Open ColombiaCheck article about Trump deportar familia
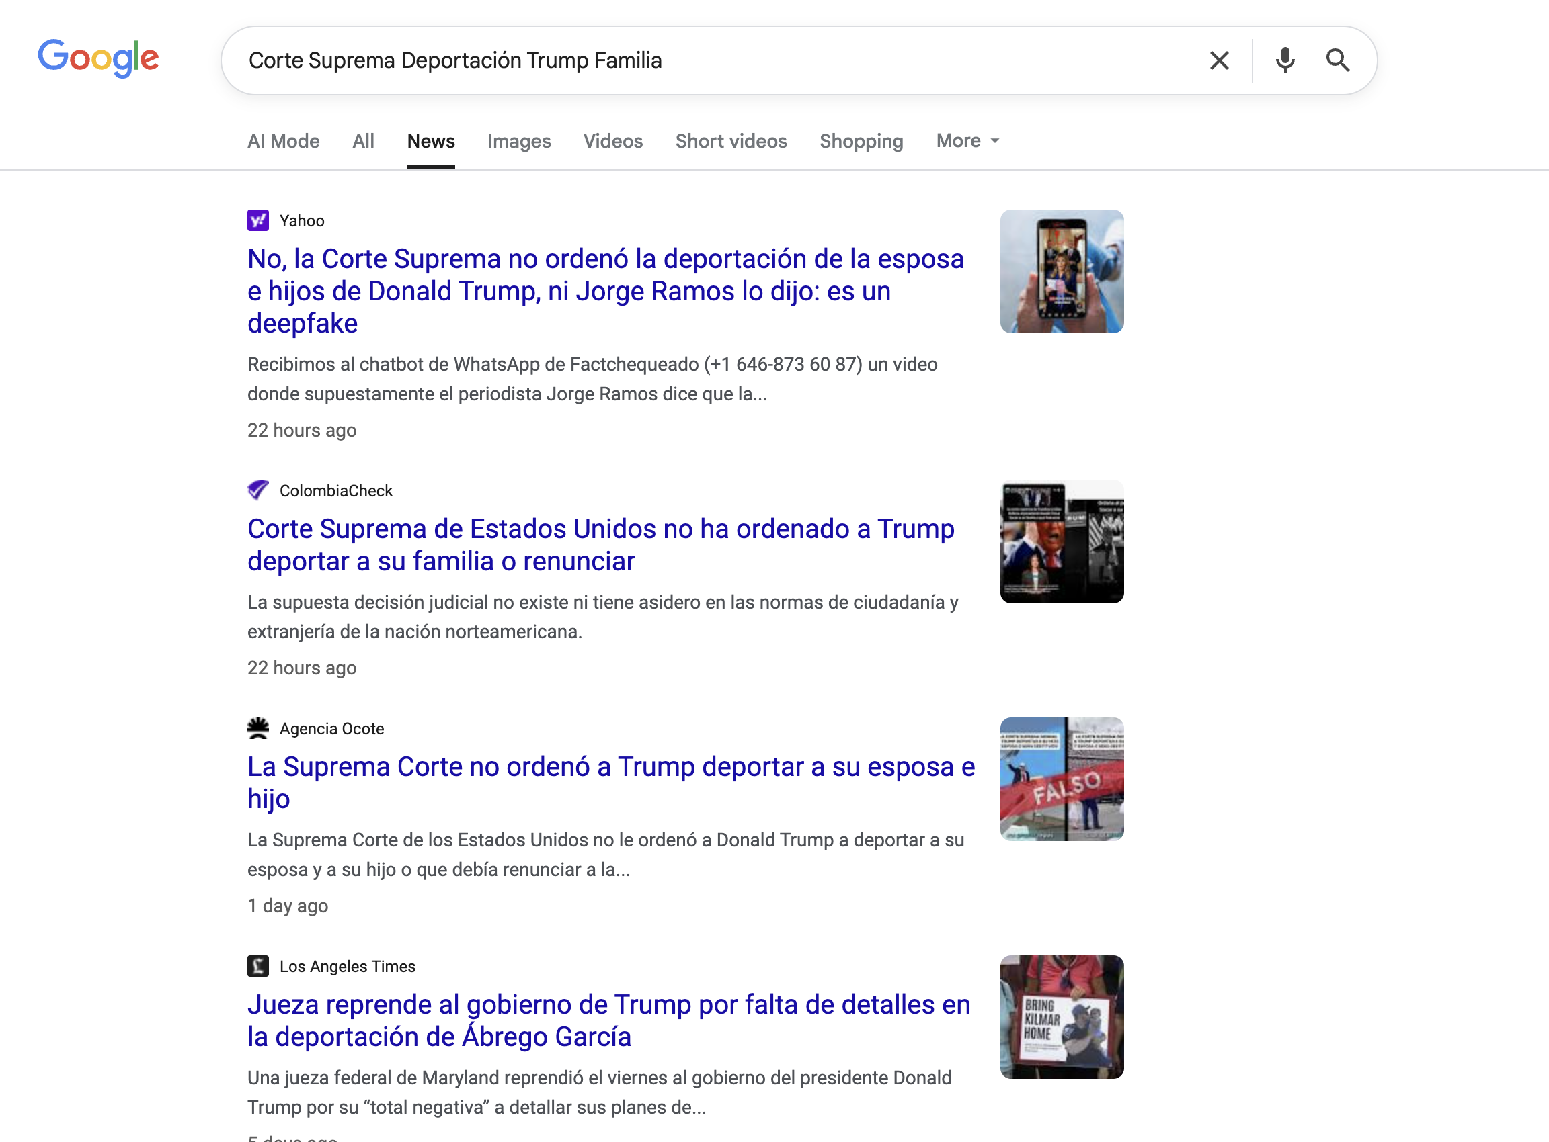1549x1142 pixels. pyautogui.click(x=600, y=545)
